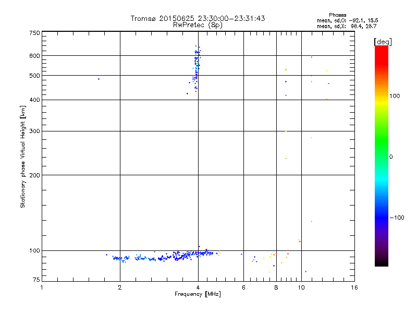Viewport: 417px width, 313px height.
Task: Click the frequency axis tick label "2"
Action: tap(120, 287)
